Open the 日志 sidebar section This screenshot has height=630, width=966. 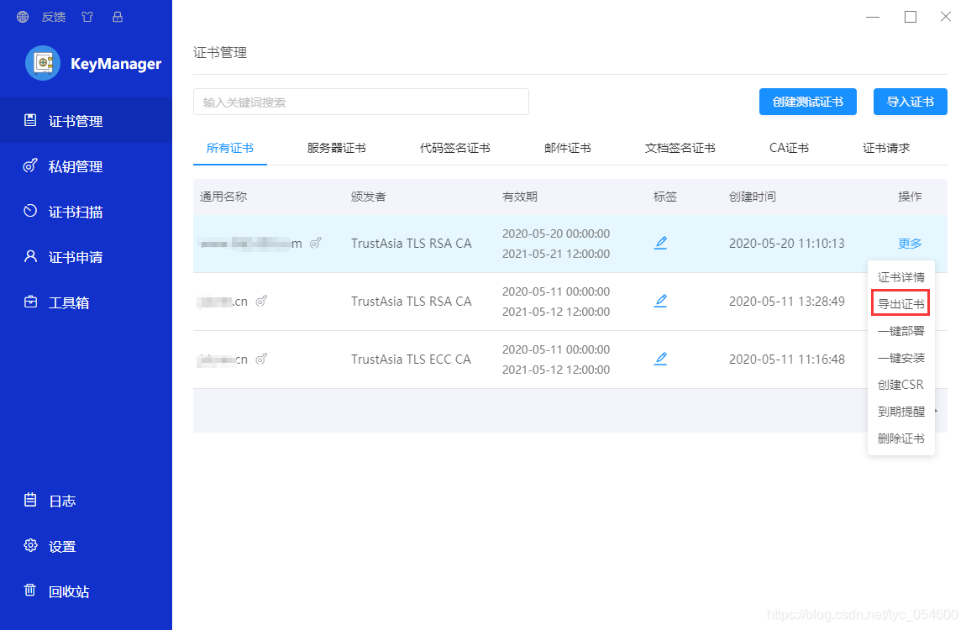(x=62, y=500)
